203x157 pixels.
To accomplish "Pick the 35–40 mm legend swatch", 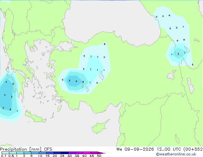I will pyautogui.click(x=79, y=153).
